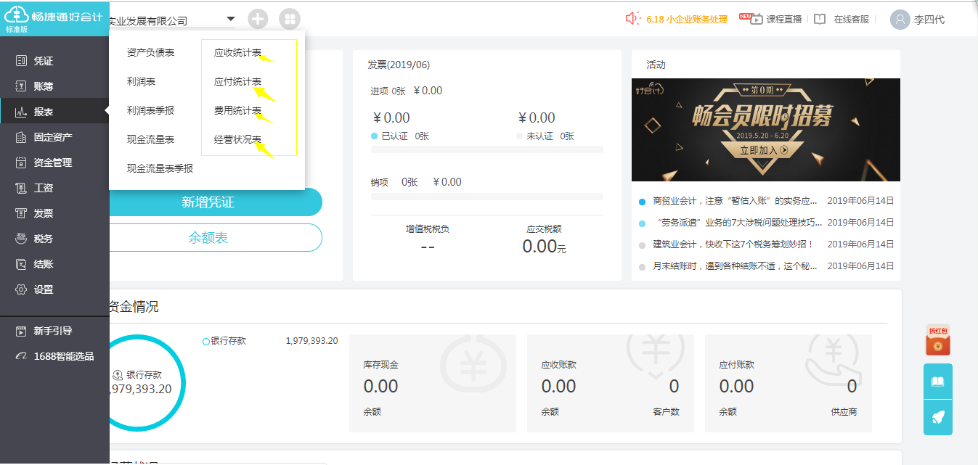The height and width of the screenshot is (465, 978).
Task: Open the red envelope 拆红包 icon
Action: (x=937, y=340)
